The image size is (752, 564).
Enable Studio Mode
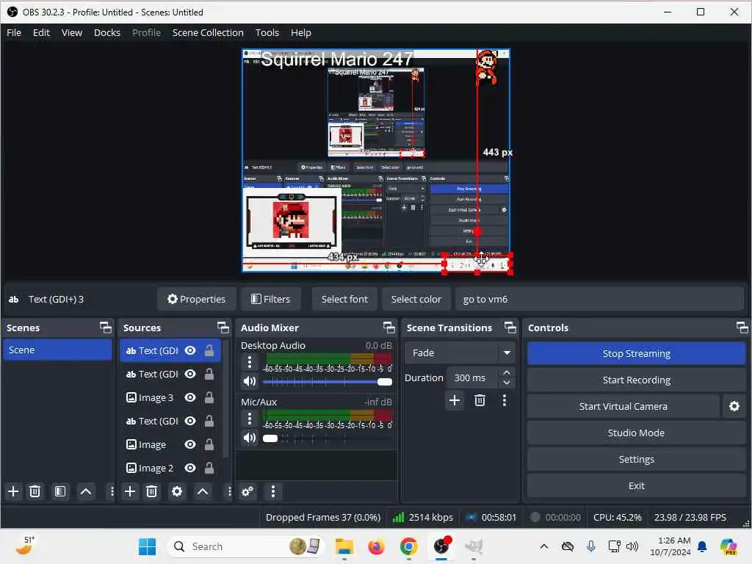(x=636, y=433)
